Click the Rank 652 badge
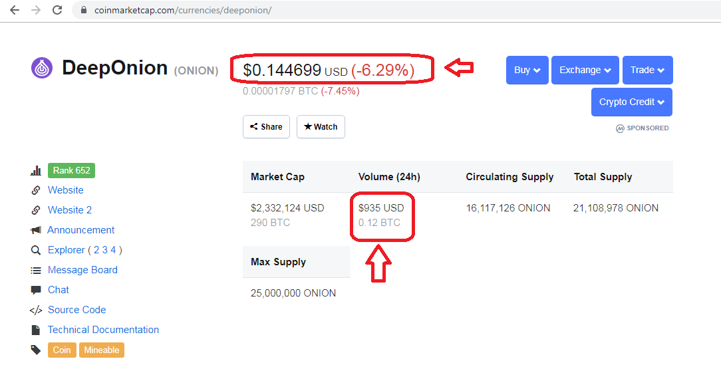The image size is (721, 369). tap(71, 170)
